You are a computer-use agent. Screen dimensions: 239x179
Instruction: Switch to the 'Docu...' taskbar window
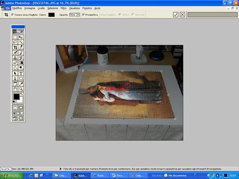click(x=119, y=176)
